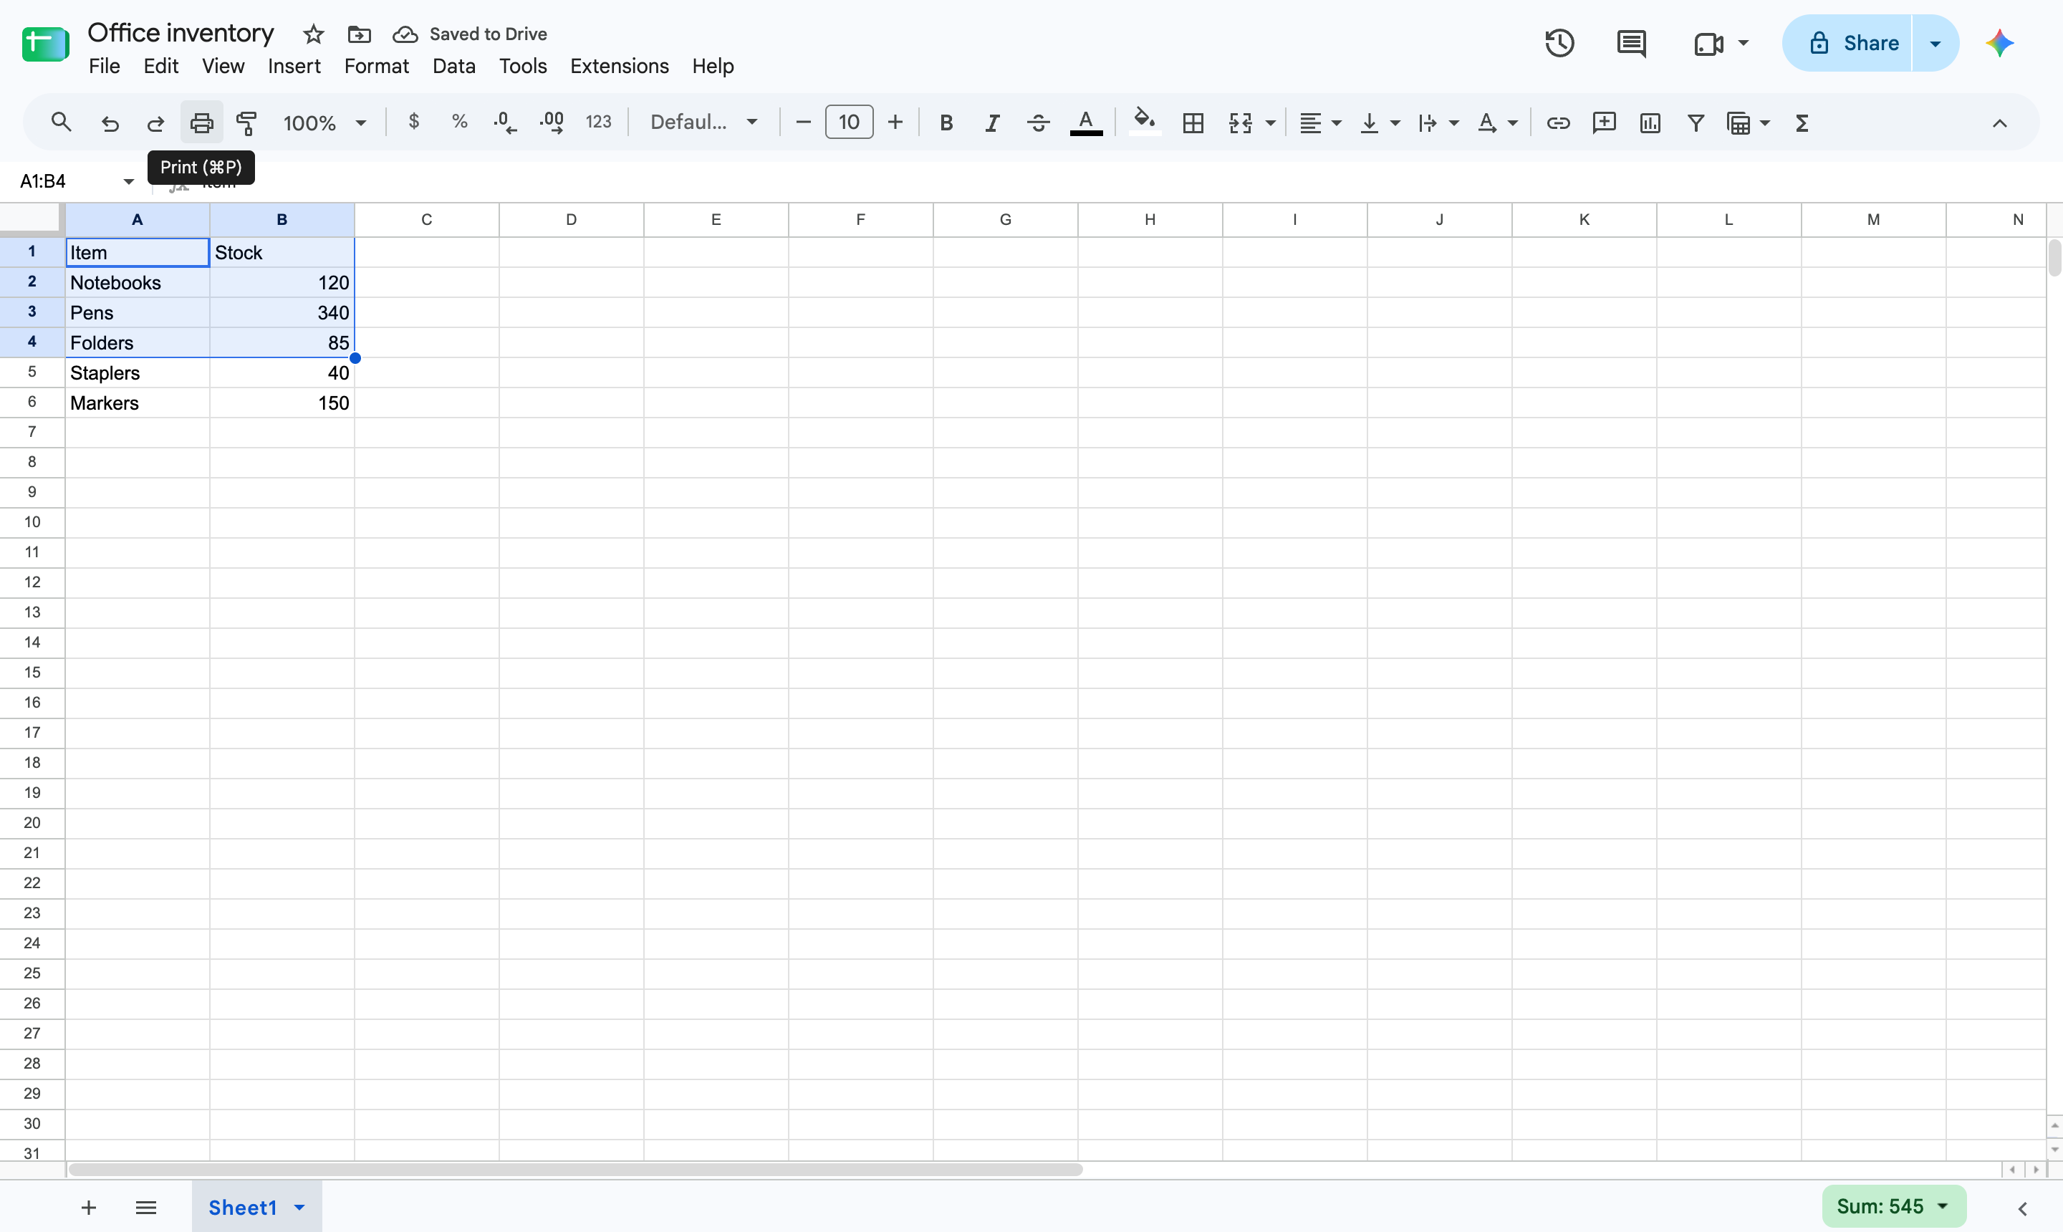Open Functions sigma icon
The height and width of the screenshot is (1232, 2063).
tap(1802, 123)
